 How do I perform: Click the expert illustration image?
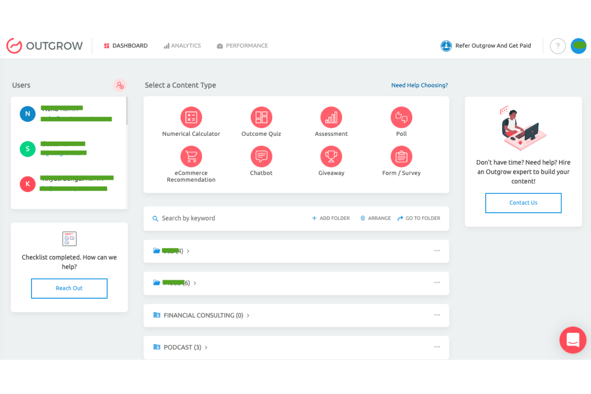coord(523,128)
